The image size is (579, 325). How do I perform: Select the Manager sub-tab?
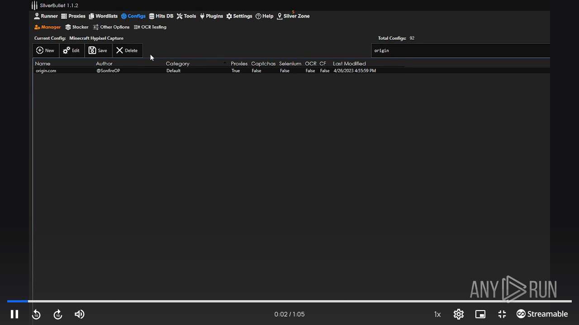tap(47, 27)
